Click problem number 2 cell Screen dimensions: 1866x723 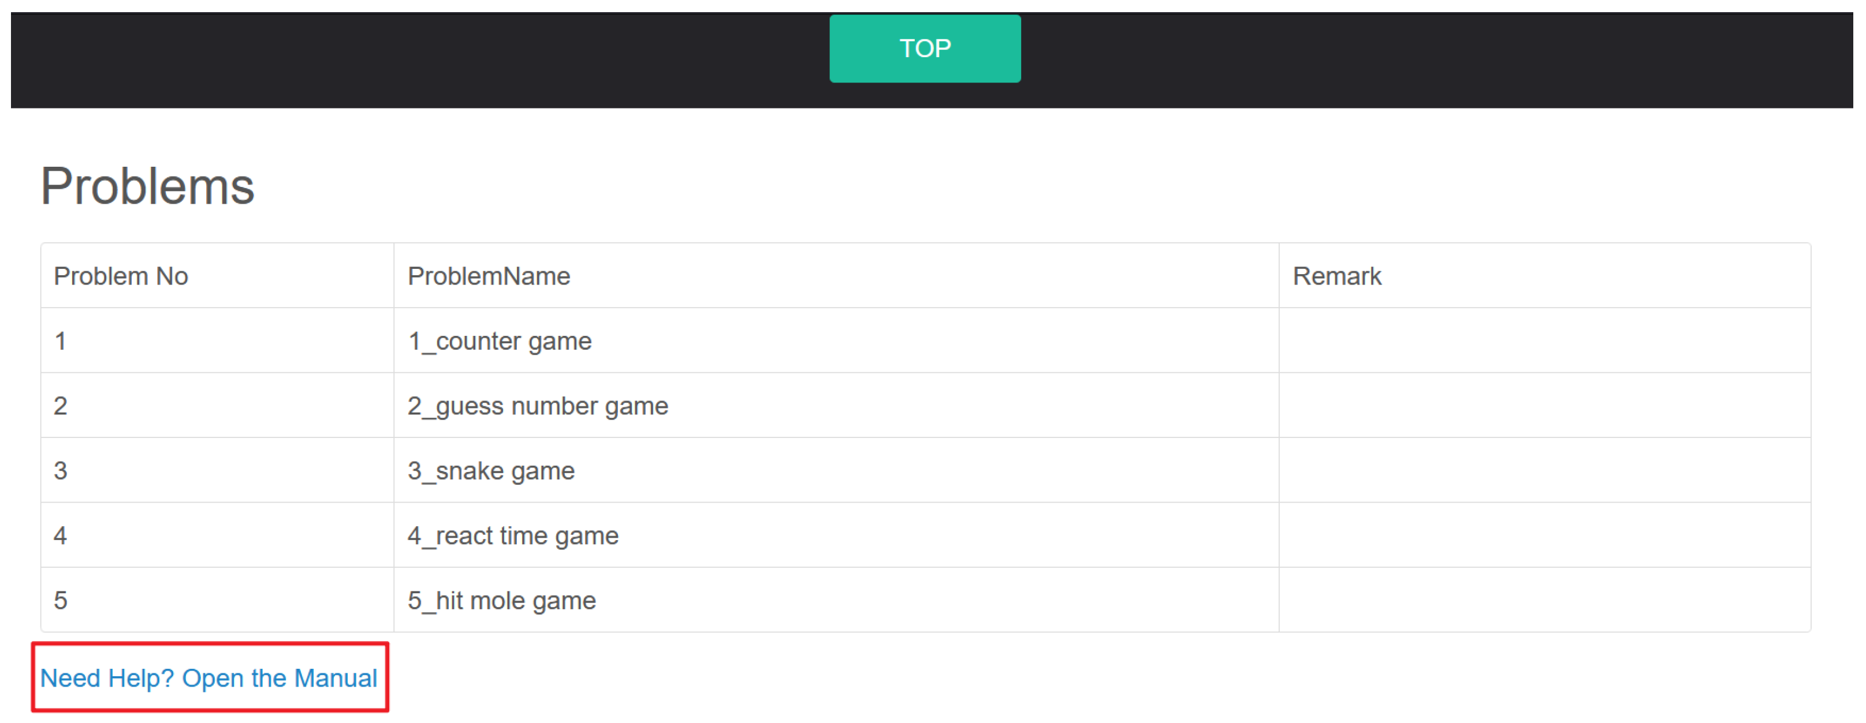click(61, 406)
